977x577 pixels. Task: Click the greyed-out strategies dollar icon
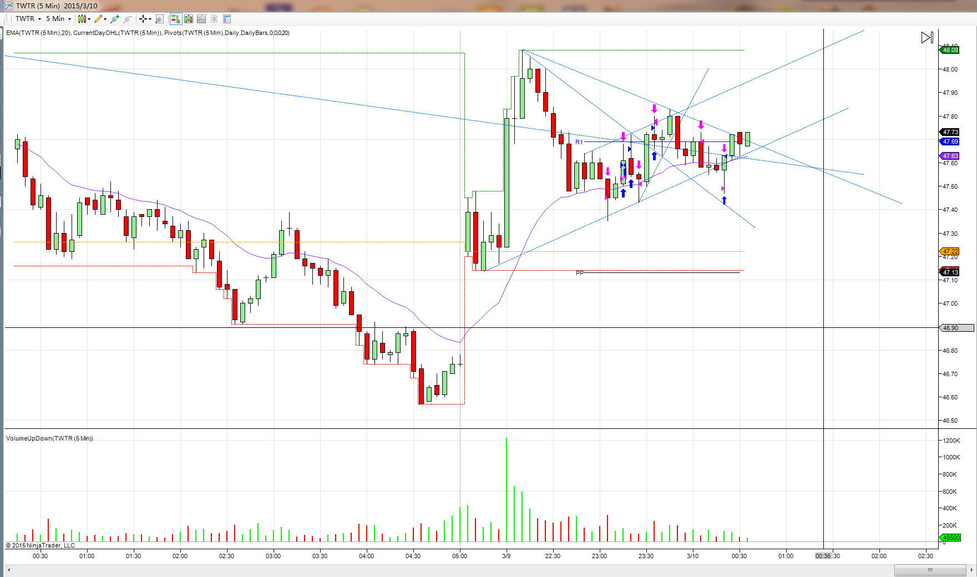tap(214, 19)
